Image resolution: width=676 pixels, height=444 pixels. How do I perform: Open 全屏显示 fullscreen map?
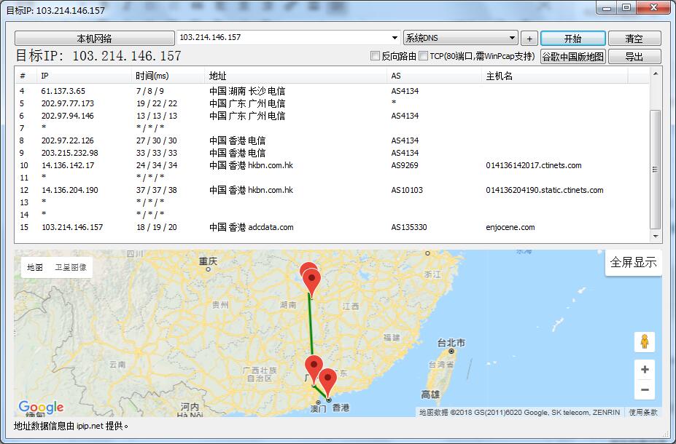point(633,263)
